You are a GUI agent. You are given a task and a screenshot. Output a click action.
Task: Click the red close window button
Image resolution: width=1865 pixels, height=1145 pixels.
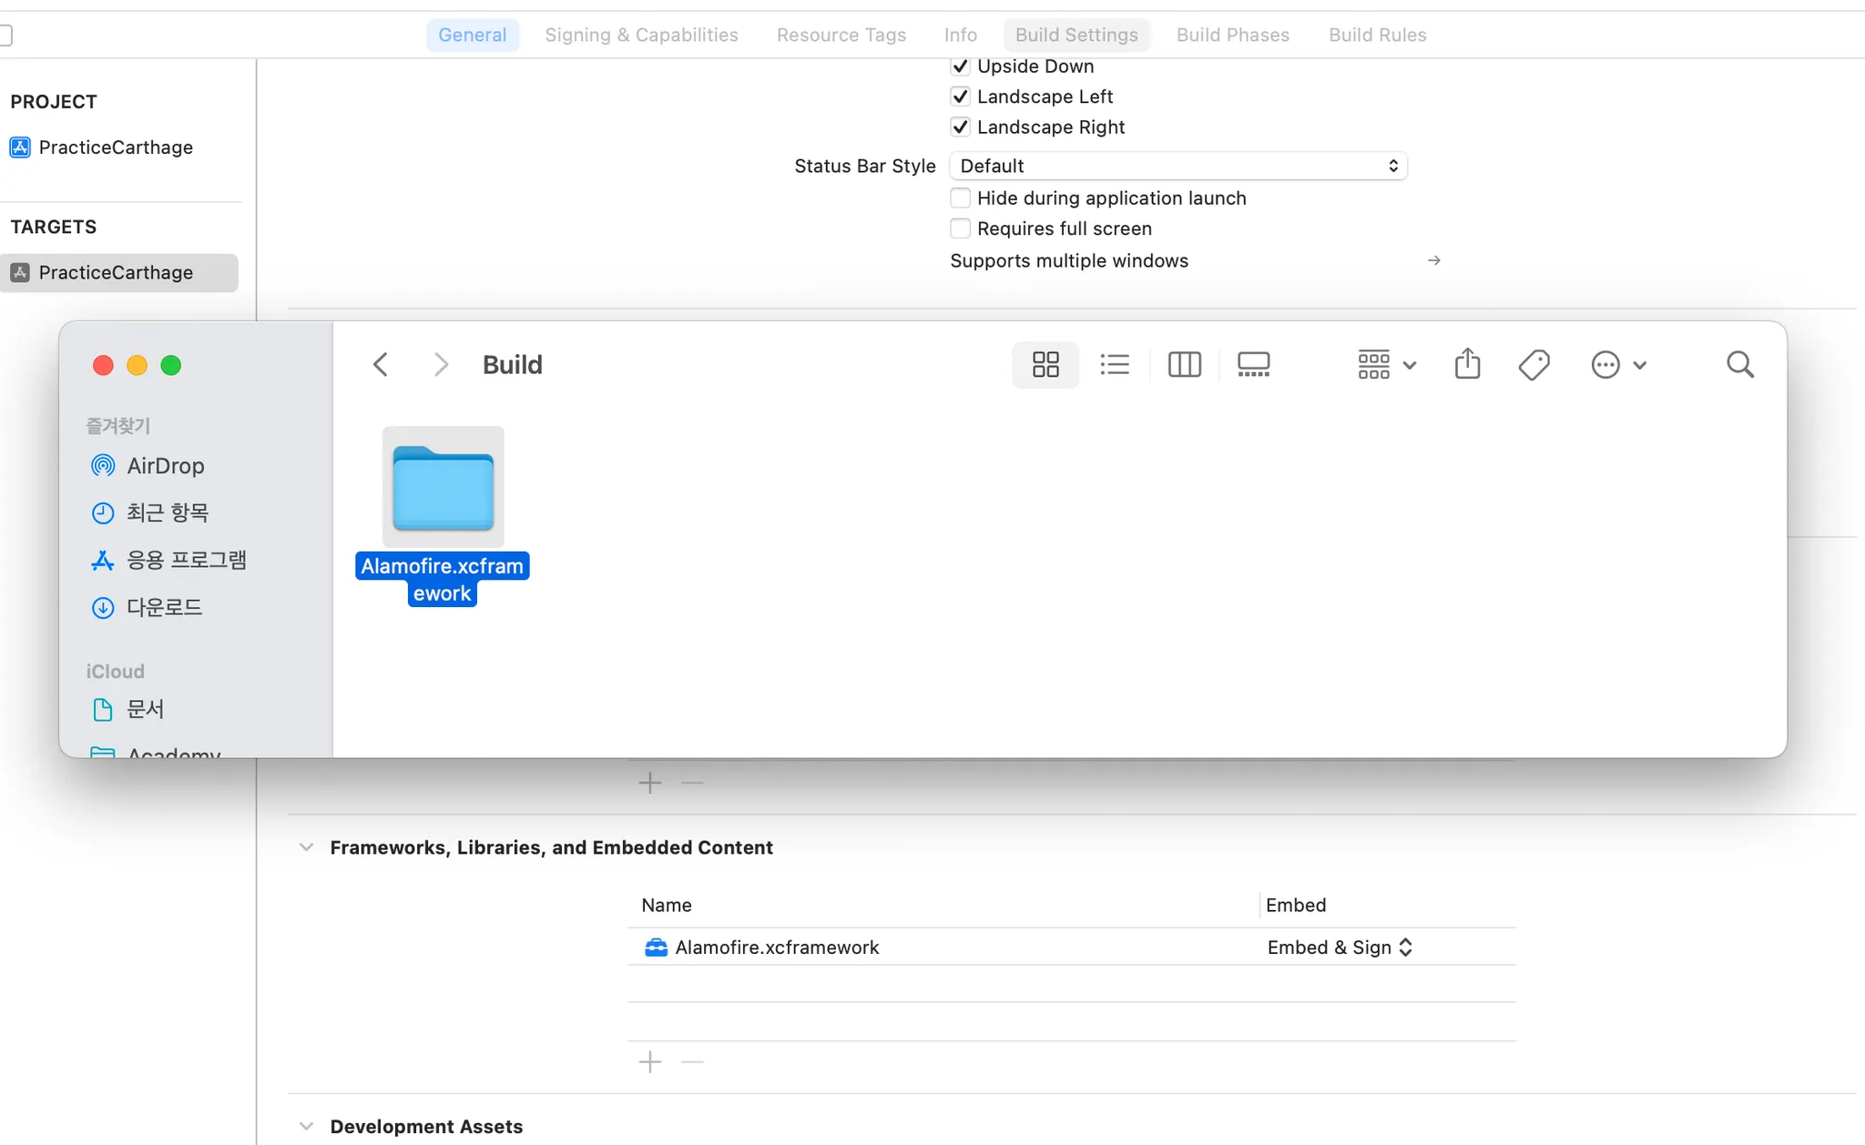point(103,365)
